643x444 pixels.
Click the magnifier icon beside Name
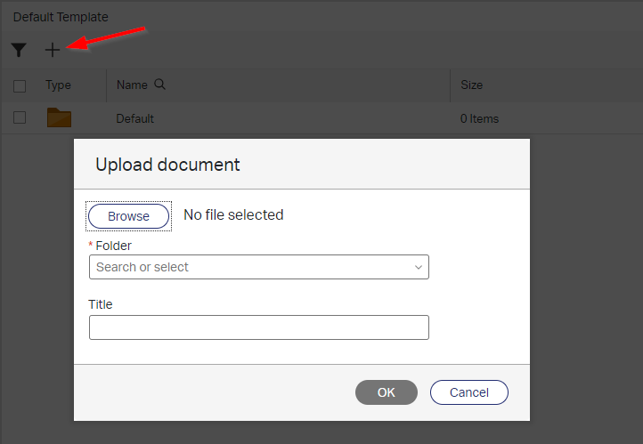160,85
